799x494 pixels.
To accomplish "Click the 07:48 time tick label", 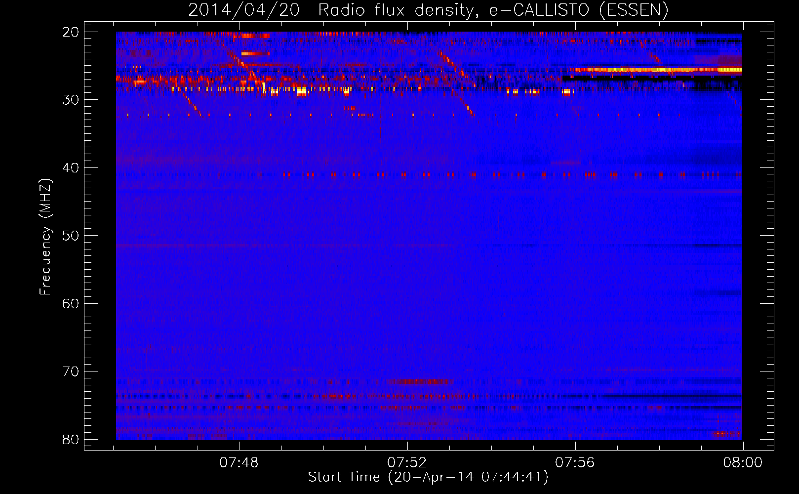I will coord(239,463).
